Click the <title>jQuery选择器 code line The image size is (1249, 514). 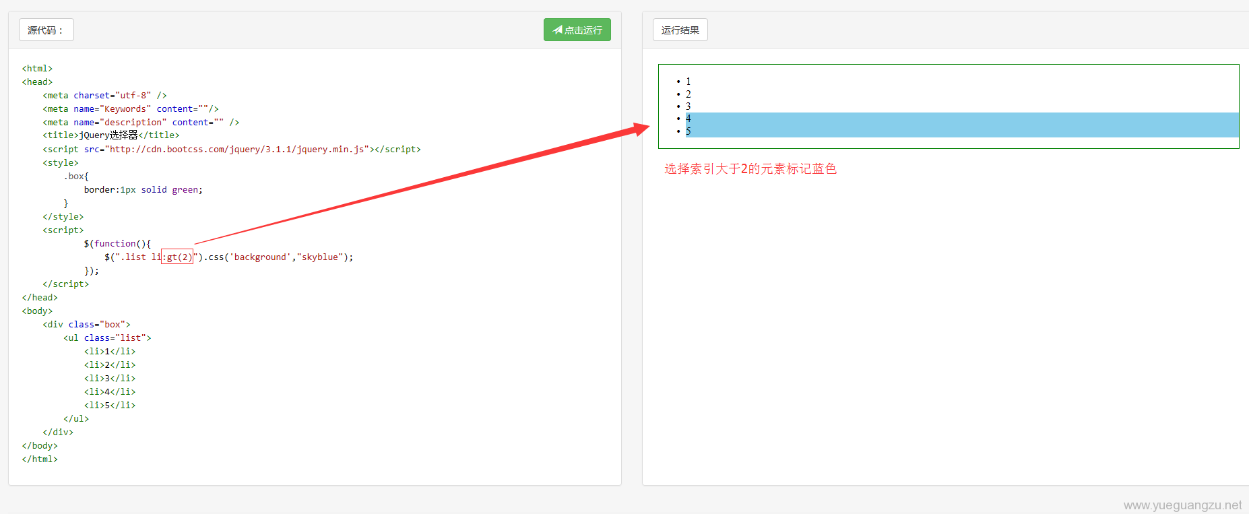pos(111,135)
